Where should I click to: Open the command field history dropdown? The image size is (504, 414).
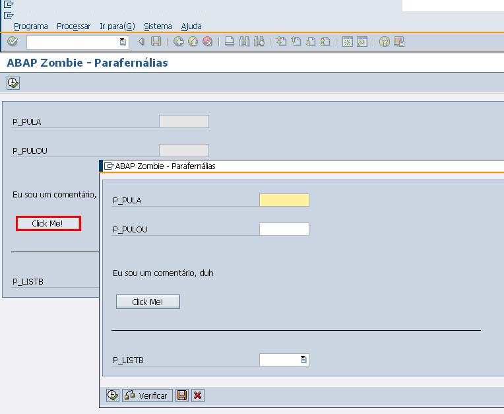[123, 42]
